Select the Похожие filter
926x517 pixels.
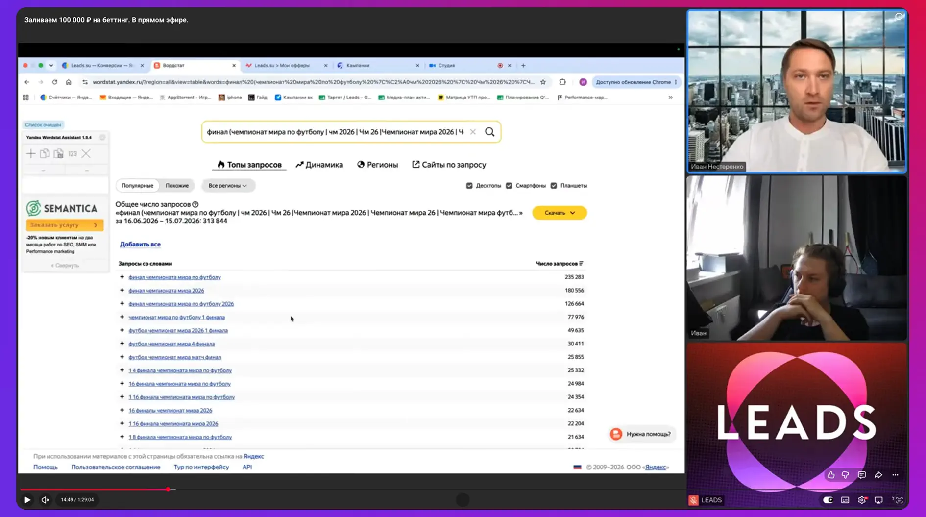(x=177, y=186)
